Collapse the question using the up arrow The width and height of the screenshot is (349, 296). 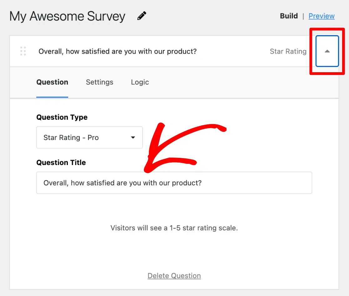pyautogui.click(x=327, y=51)
